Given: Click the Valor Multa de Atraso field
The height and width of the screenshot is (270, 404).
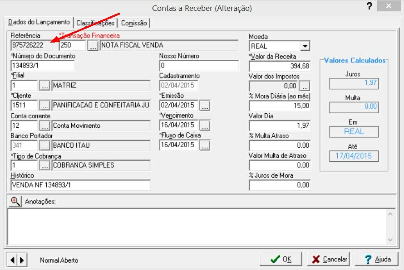Looking at the screenshot, I should point(280,165).
